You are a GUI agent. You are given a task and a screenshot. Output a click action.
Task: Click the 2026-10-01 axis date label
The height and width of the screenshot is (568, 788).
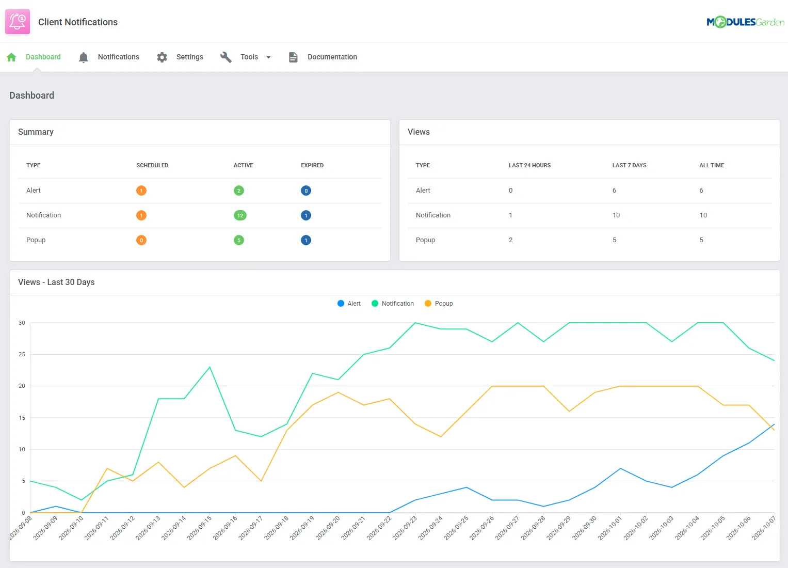point(610,528)
